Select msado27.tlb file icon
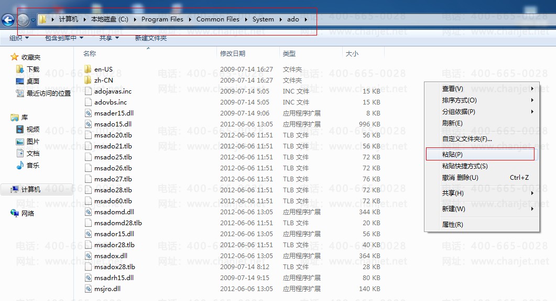 pos(88,179)
